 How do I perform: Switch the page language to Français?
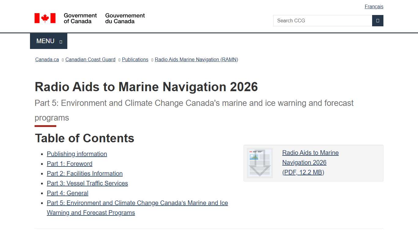point(374,6)
